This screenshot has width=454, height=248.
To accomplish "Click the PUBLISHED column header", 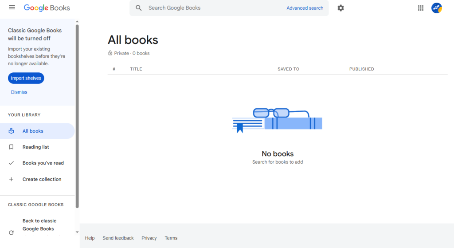I will click(362, 69).
